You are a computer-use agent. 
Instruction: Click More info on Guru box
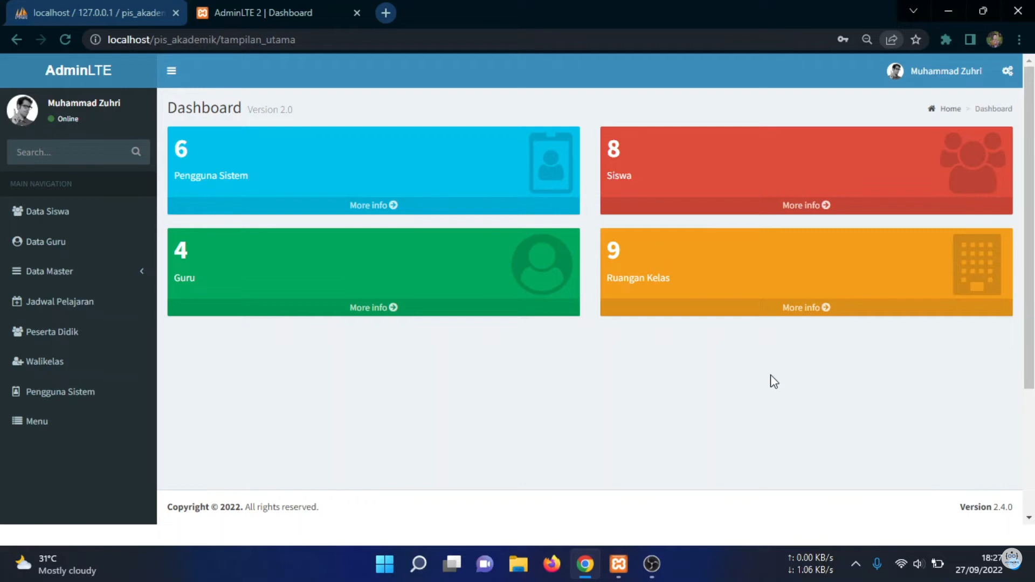click(x=373, y=307)
